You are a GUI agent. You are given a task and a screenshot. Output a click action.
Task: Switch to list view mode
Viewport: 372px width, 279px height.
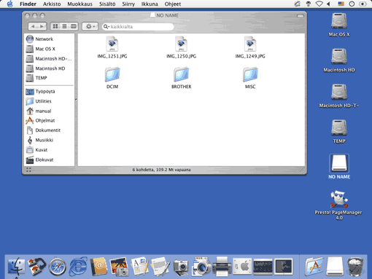(x=64, y=26)
